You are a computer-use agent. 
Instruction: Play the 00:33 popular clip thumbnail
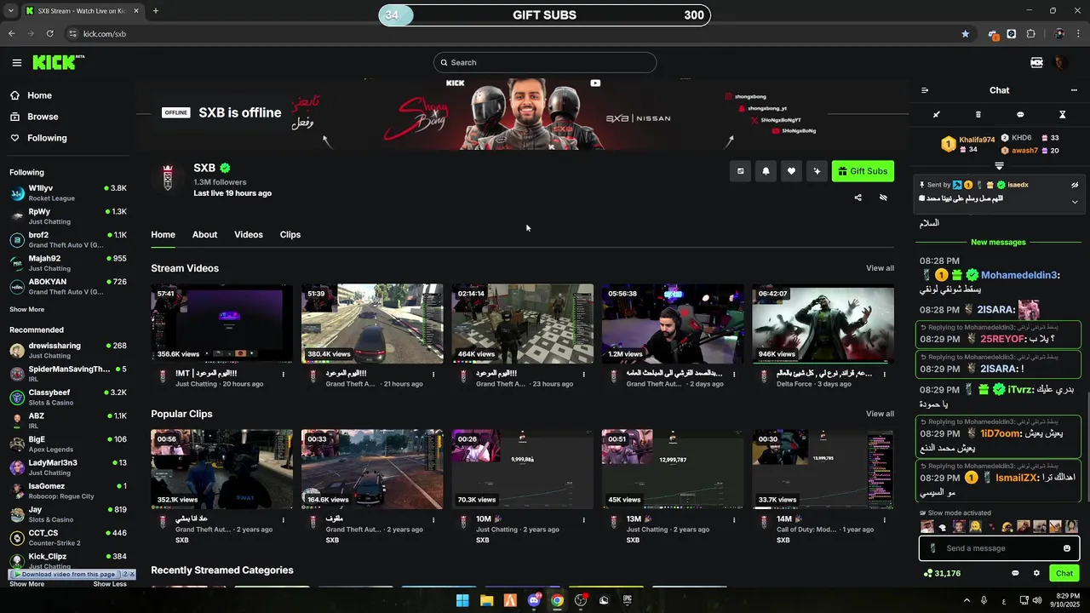[372, 469]
